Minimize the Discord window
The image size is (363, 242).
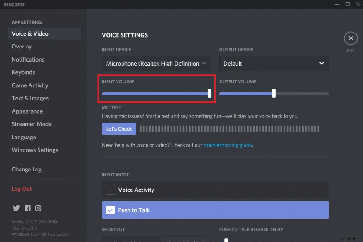[x=337, y=4]
